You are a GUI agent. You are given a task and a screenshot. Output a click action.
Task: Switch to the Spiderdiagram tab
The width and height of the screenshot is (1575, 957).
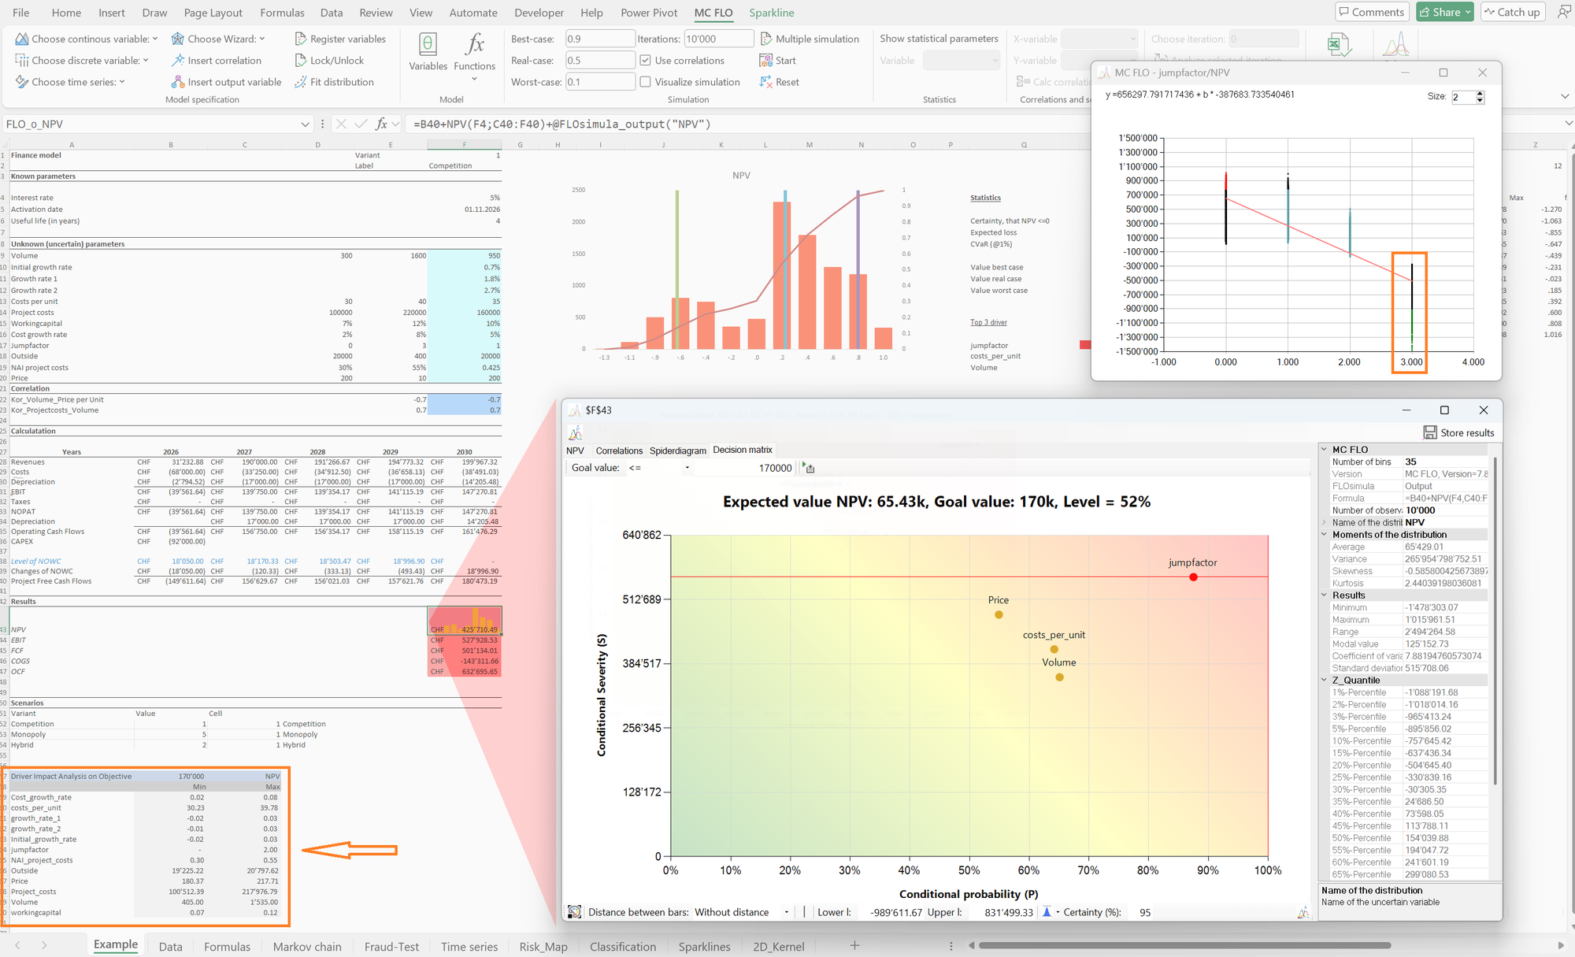click(677, 451)
